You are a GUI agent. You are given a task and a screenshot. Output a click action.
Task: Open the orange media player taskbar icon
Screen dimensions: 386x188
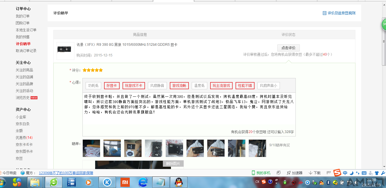pyautogui.click(x=89, y=182)
